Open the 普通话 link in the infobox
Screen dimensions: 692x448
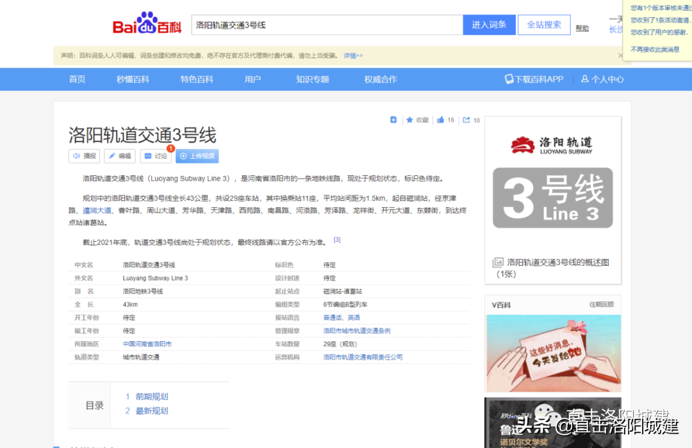click(332, 317)
